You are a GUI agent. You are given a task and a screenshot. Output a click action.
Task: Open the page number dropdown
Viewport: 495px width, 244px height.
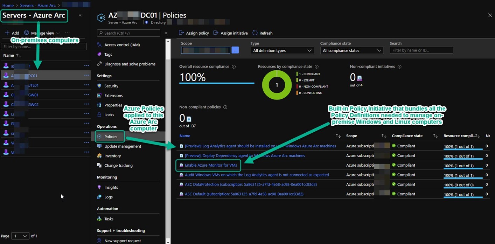pyautogui.click(x=20, y=236)
